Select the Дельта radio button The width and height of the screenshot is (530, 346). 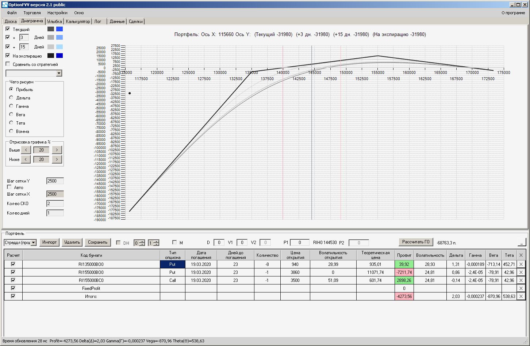[11, 98]
